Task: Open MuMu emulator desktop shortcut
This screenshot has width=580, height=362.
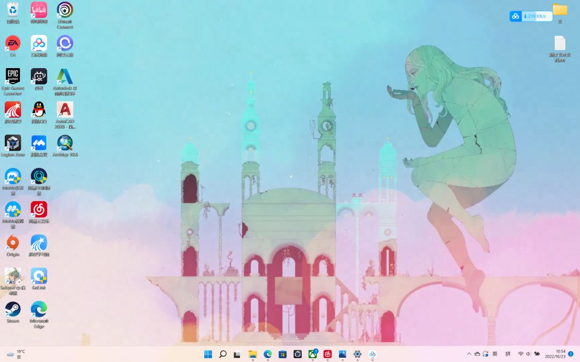Action: [12, 215]
